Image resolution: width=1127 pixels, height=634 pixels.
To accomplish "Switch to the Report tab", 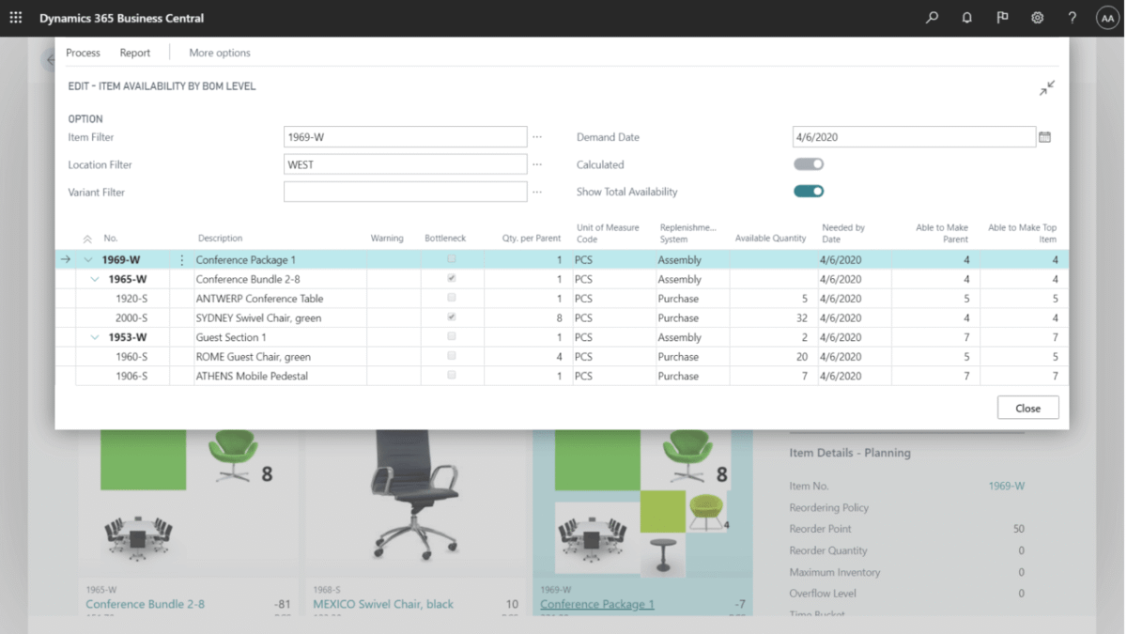I will pos(134,53).
